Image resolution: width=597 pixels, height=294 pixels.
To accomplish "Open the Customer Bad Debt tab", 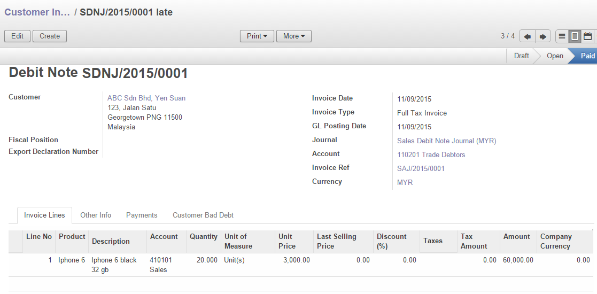I will pos(203,215).
